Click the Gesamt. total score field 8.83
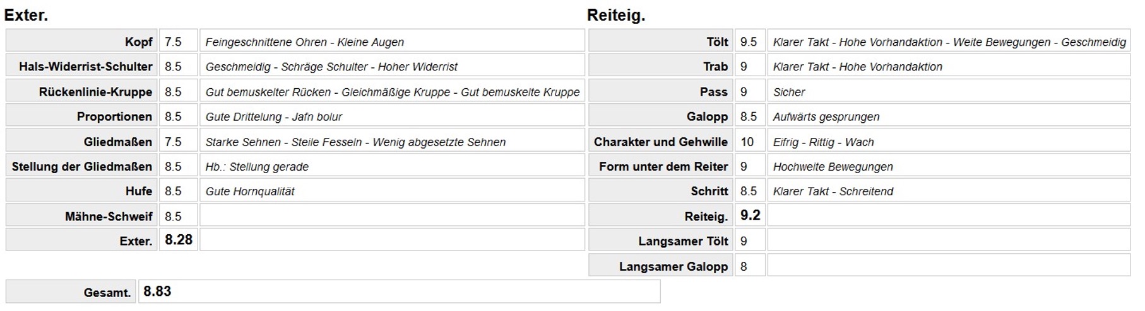Image resolution: width=1145 pixels, height=311 pixels. (399, 291)
